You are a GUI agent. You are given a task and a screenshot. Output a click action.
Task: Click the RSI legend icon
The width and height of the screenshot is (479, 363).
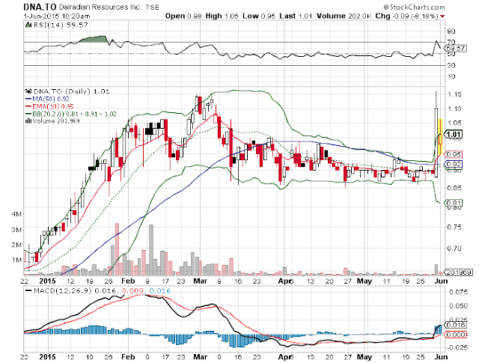(x=28, y=25)
